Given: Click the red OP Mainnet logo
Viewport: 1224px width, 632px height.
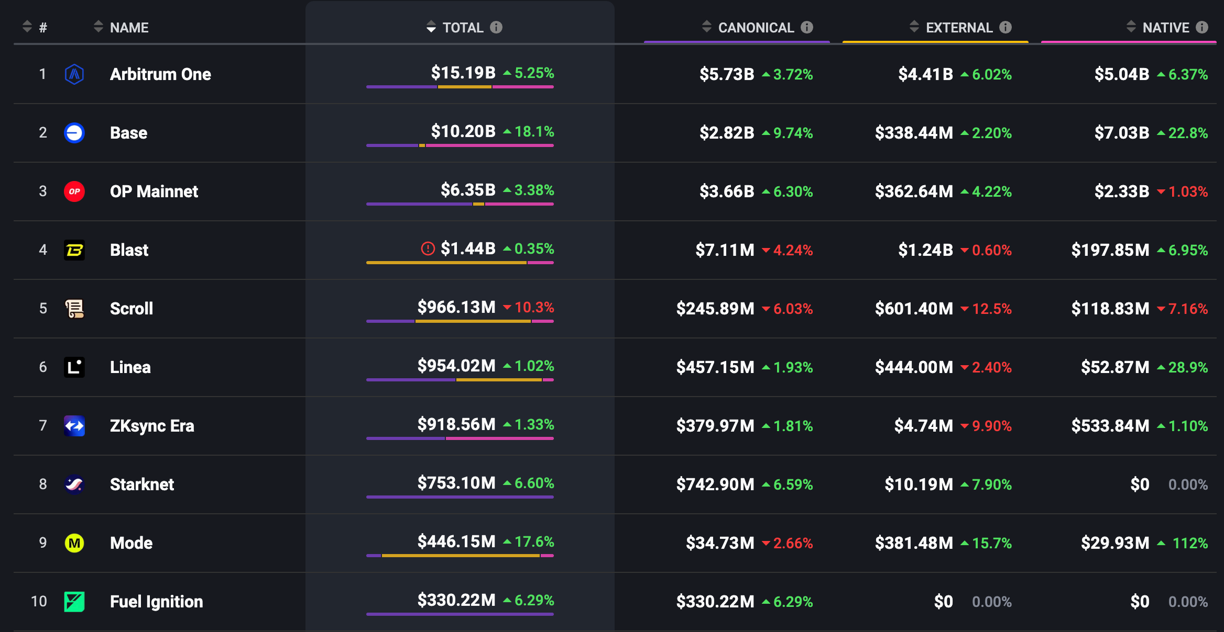Looking at the screenshot, I should [74, 191].
